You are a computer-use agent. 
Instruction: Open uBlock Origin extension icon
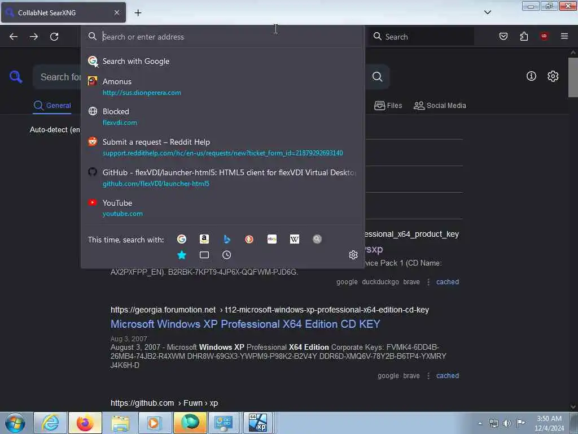[544, 36]
